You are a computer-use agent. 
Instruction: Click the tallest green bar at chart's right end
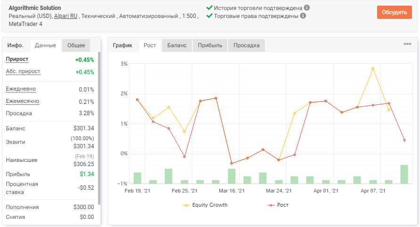[x=404, y=175]
